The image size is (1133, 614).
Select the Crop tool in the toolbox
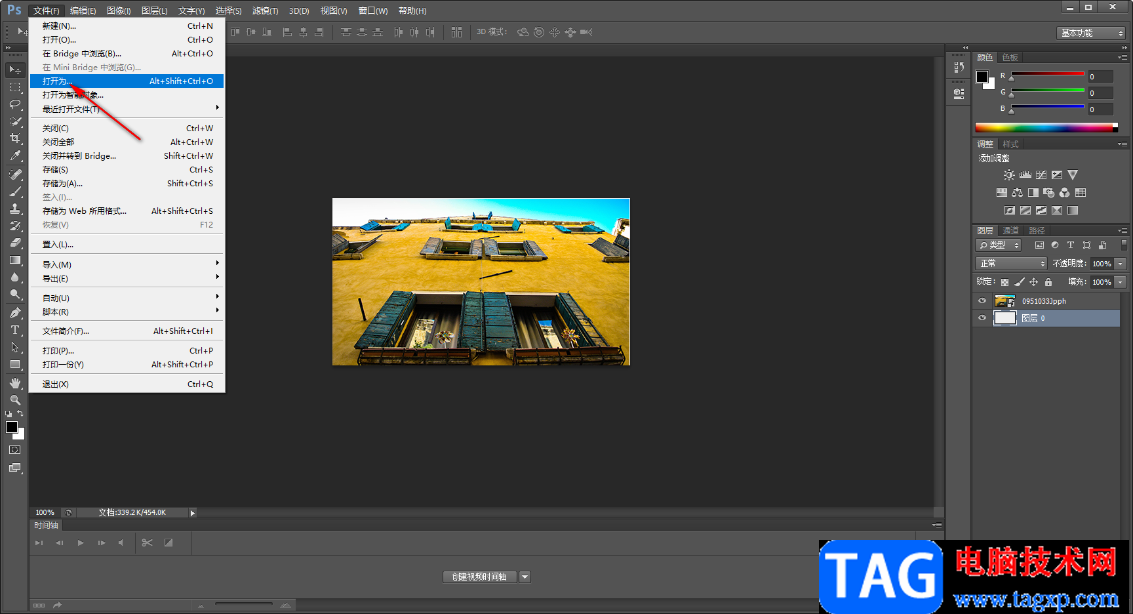[x=14, y=138]
